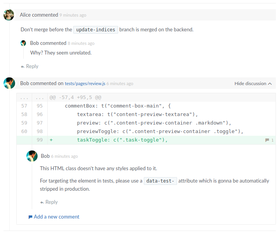
Task: Click Bob's avatar next to review.js discussion header
Action: point(9,83)
